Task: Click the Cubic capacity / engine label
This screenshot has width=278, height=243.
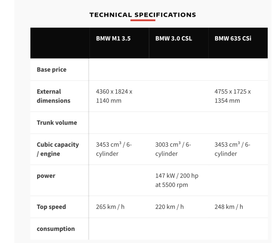Action: pyautogui.click(x=58, y=149)
